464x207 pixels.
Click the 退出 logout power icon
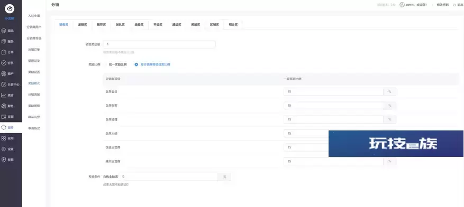(454, 5)
